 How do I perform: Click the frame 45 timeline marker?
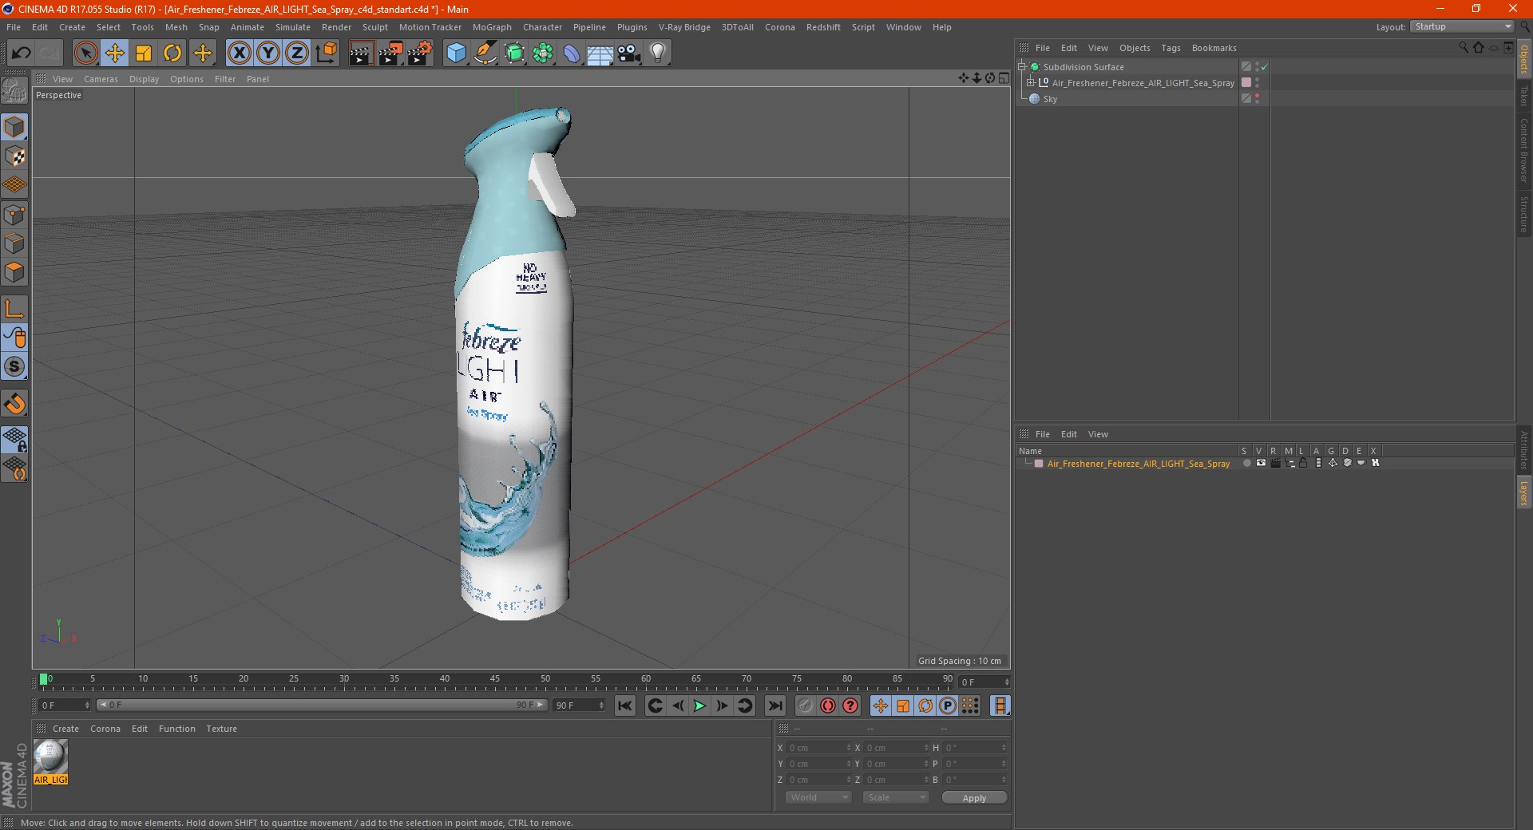coord(495,679)
